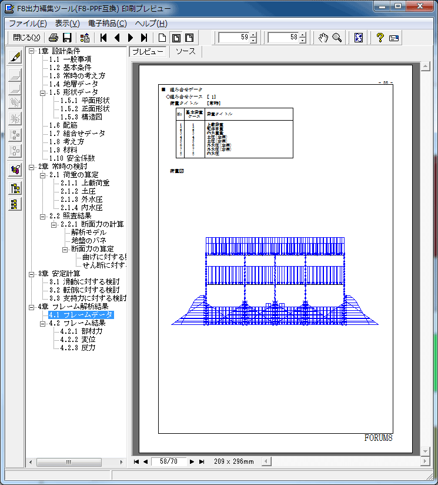This screenshot has width=438, height=485.
Task: Select the single blank page view icon
Action: (162, 38)
